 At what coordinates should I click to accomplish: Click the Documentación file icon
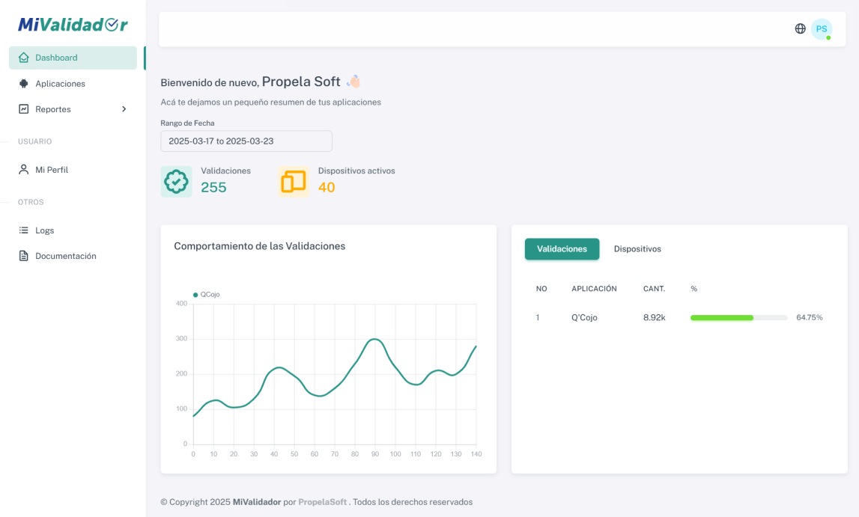tap(24, 256)
